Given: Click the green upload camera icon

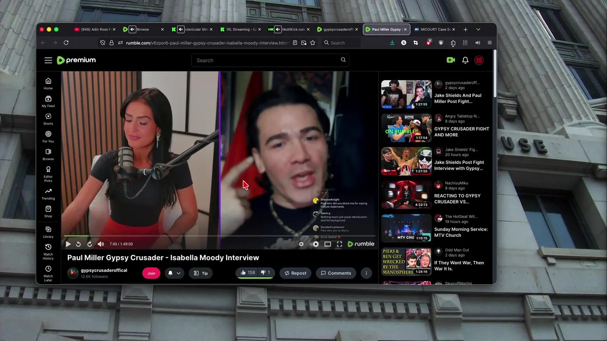Looking at the screenshot, I should tap(451, 60).
